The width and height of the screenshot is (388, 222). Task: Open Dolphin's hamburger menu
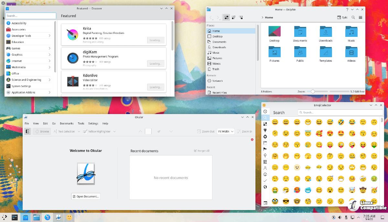(x=361, y=17)
